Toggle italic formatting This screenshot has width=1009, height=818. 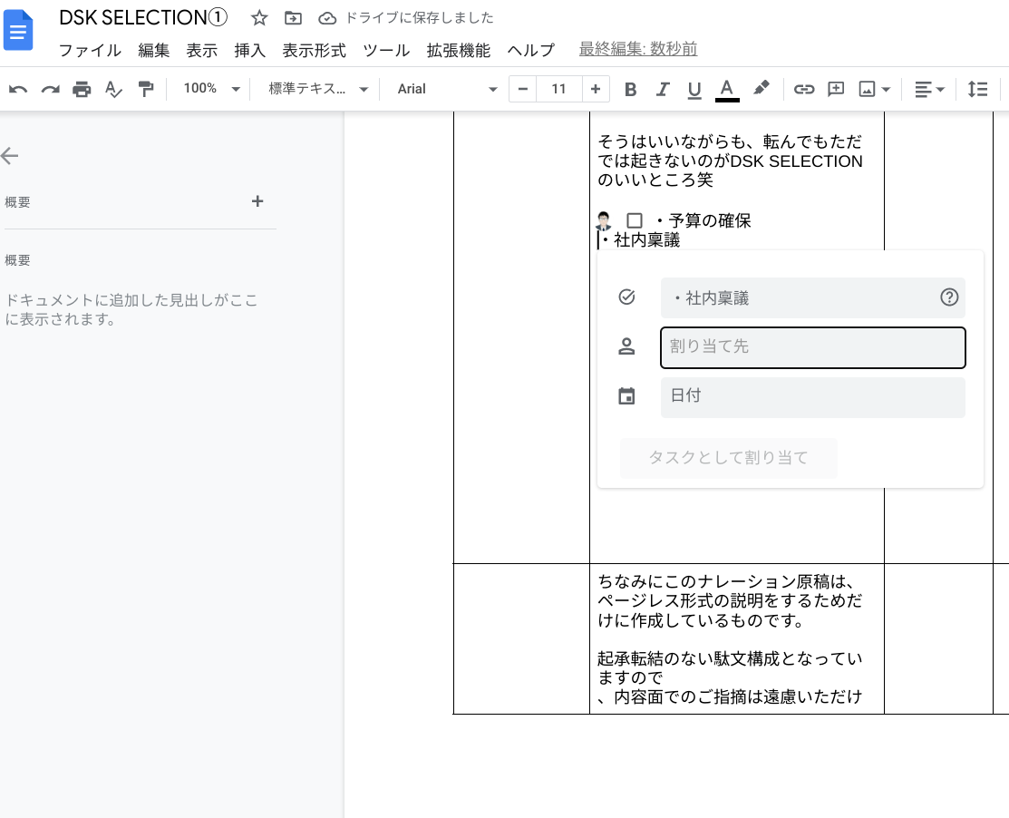[x=663, y=89]
